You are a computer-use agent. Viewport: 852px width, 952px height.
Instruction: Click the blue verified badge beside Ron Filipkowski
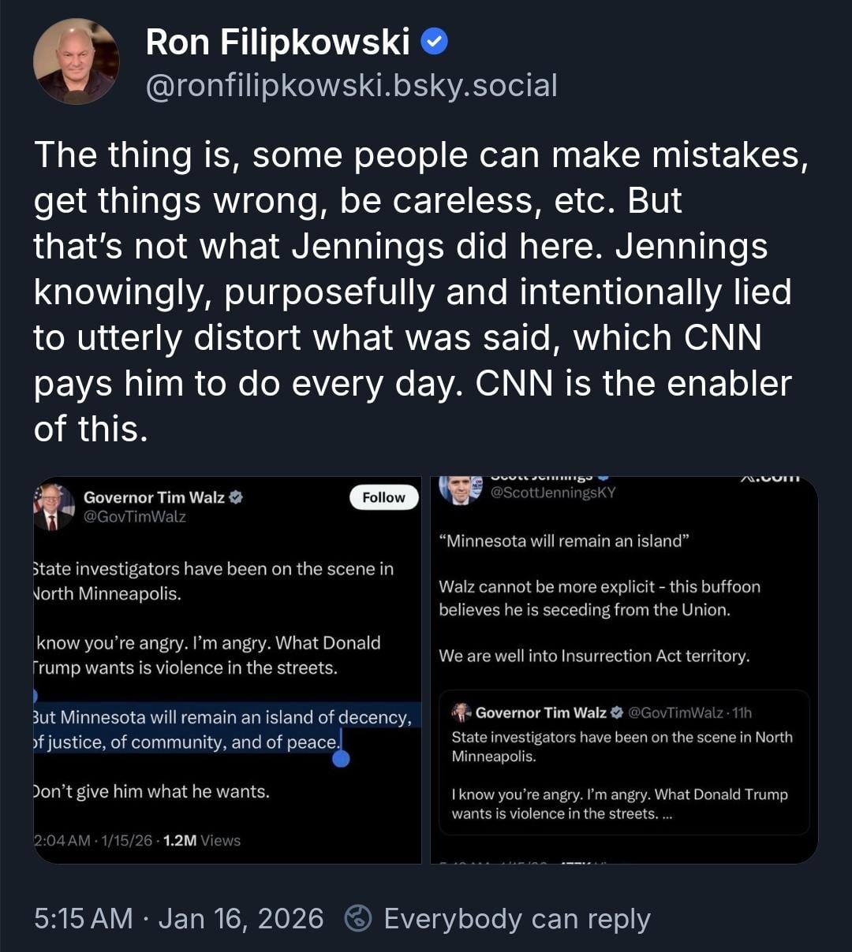(x=435, y=42)
